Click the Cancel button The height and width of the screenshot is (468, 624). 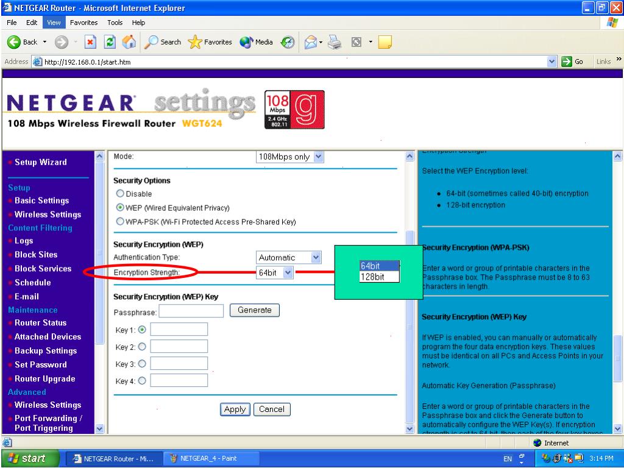pyautogui.click(x=272, y=409)
